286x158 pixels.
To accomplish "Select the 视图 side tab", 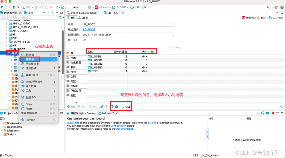I will (76, 58).
